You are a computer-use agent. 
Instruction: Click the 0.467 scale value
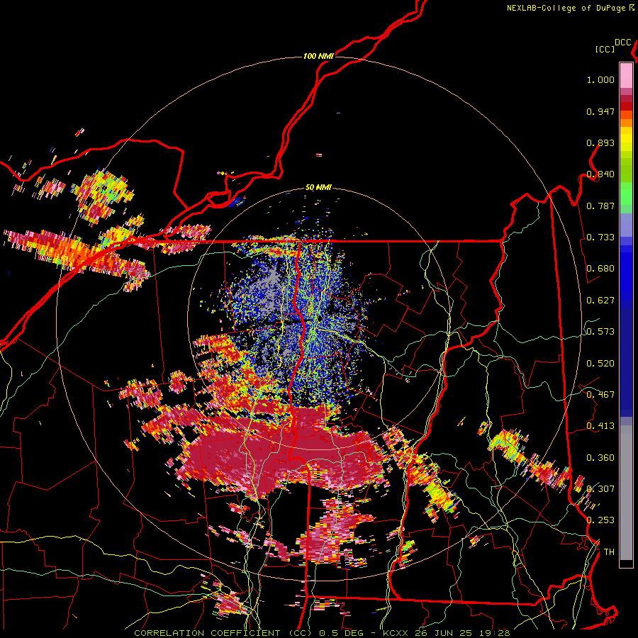tap(600, 395)
